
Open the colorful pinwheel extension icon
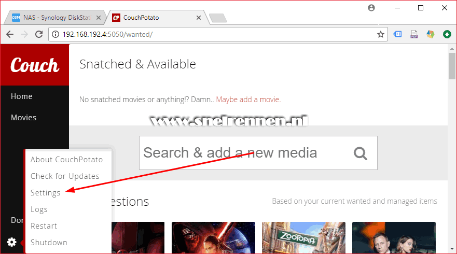coord(431,34)
